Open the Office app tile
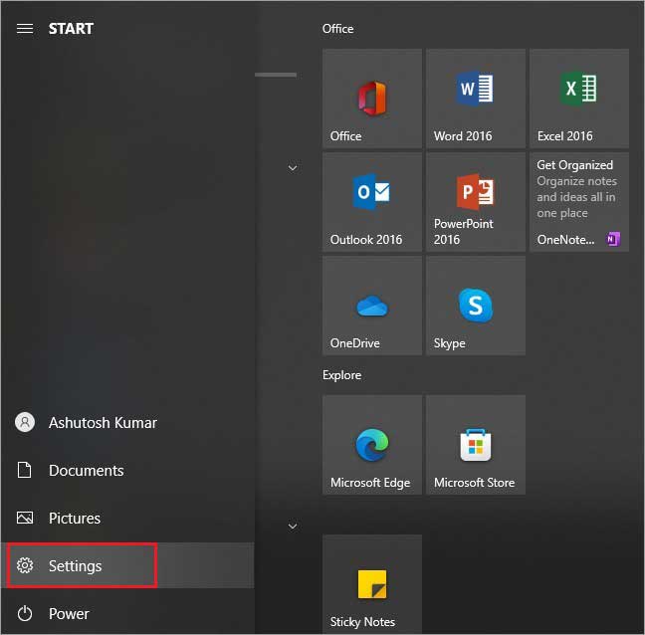Viewport: 645px width, 635px height. click(372, 99)
